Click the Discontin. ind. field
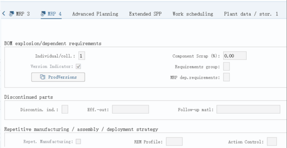The image size is (287, 148). (x=65, y=109)
